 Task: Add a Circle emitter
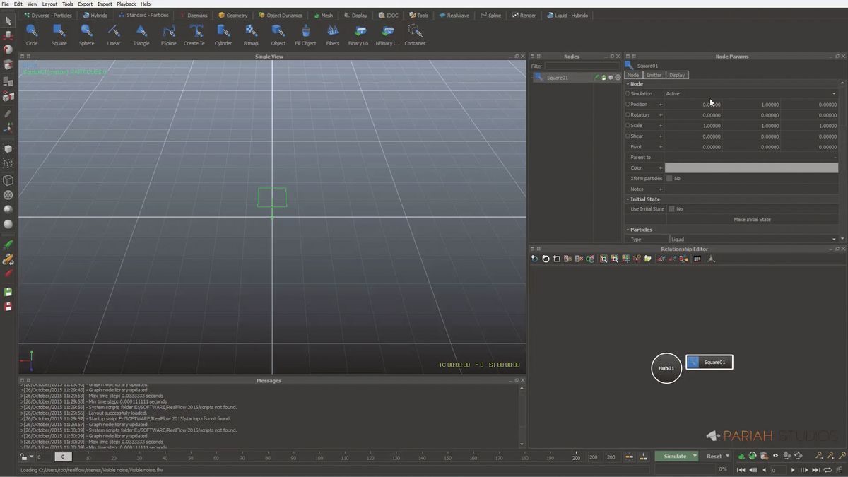pyautogui.click(x=31, y=33)
